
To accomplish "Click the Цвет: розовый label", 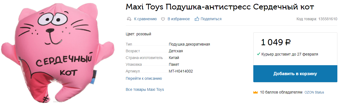I will coord(138,34).
